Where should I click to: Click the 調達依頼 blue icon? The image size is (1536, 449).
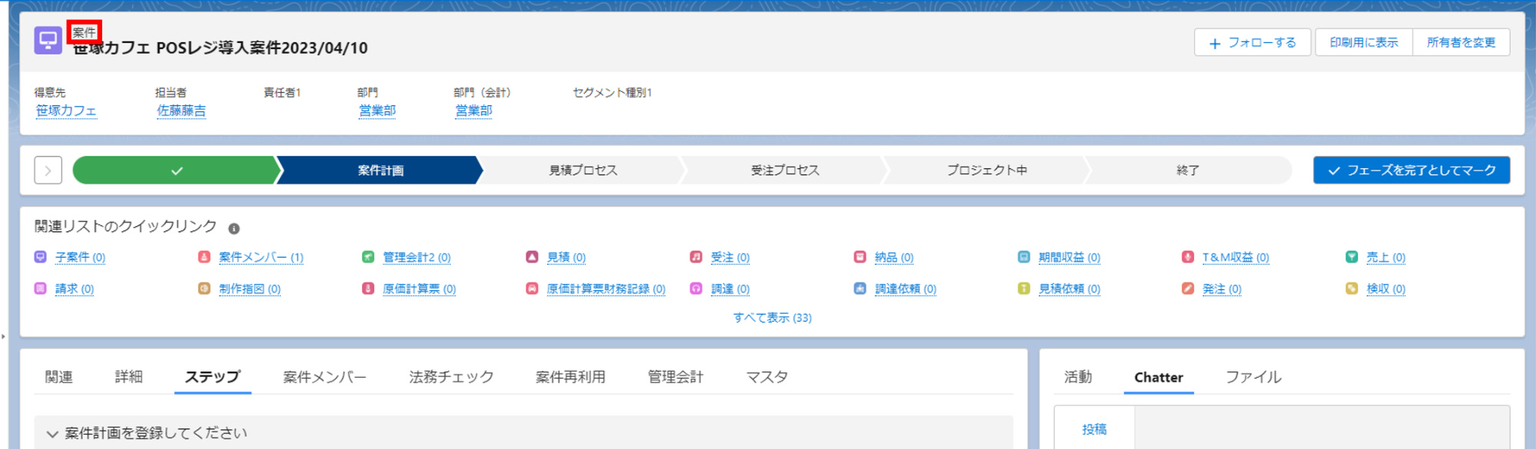(860, 289)
